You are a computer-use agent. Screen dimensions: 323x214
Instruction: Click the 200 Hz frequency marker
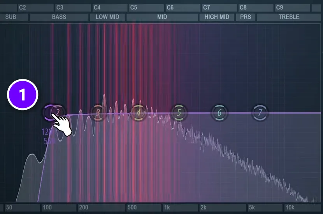coord(83,207)
